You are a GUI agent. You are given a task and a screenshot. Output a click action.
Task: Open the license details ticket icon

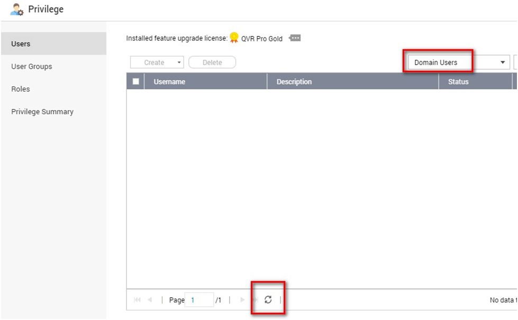(x=295, y=38)
